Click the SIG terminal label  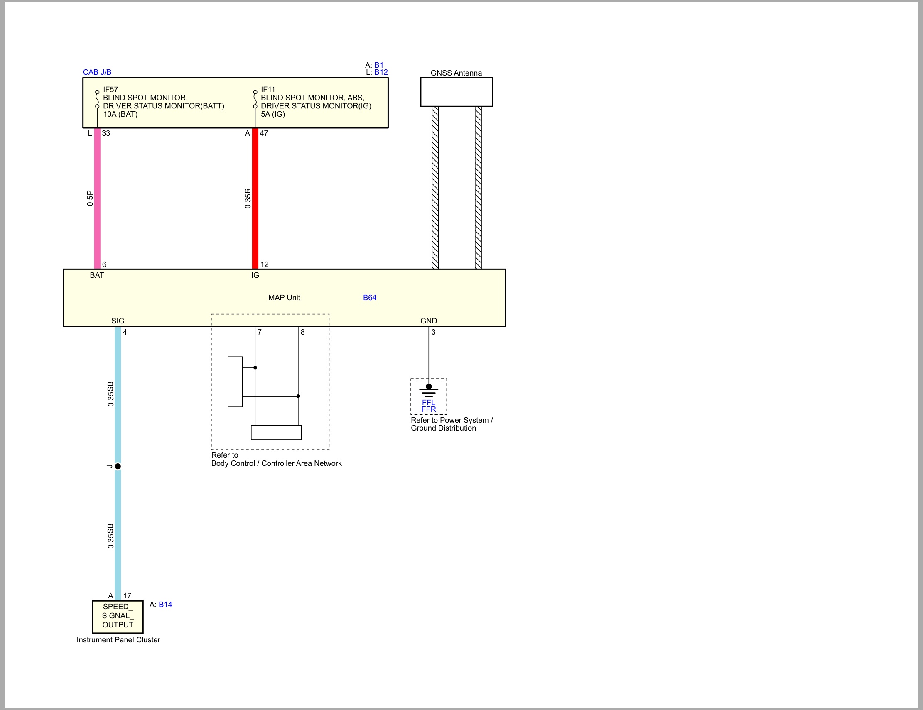118,321
